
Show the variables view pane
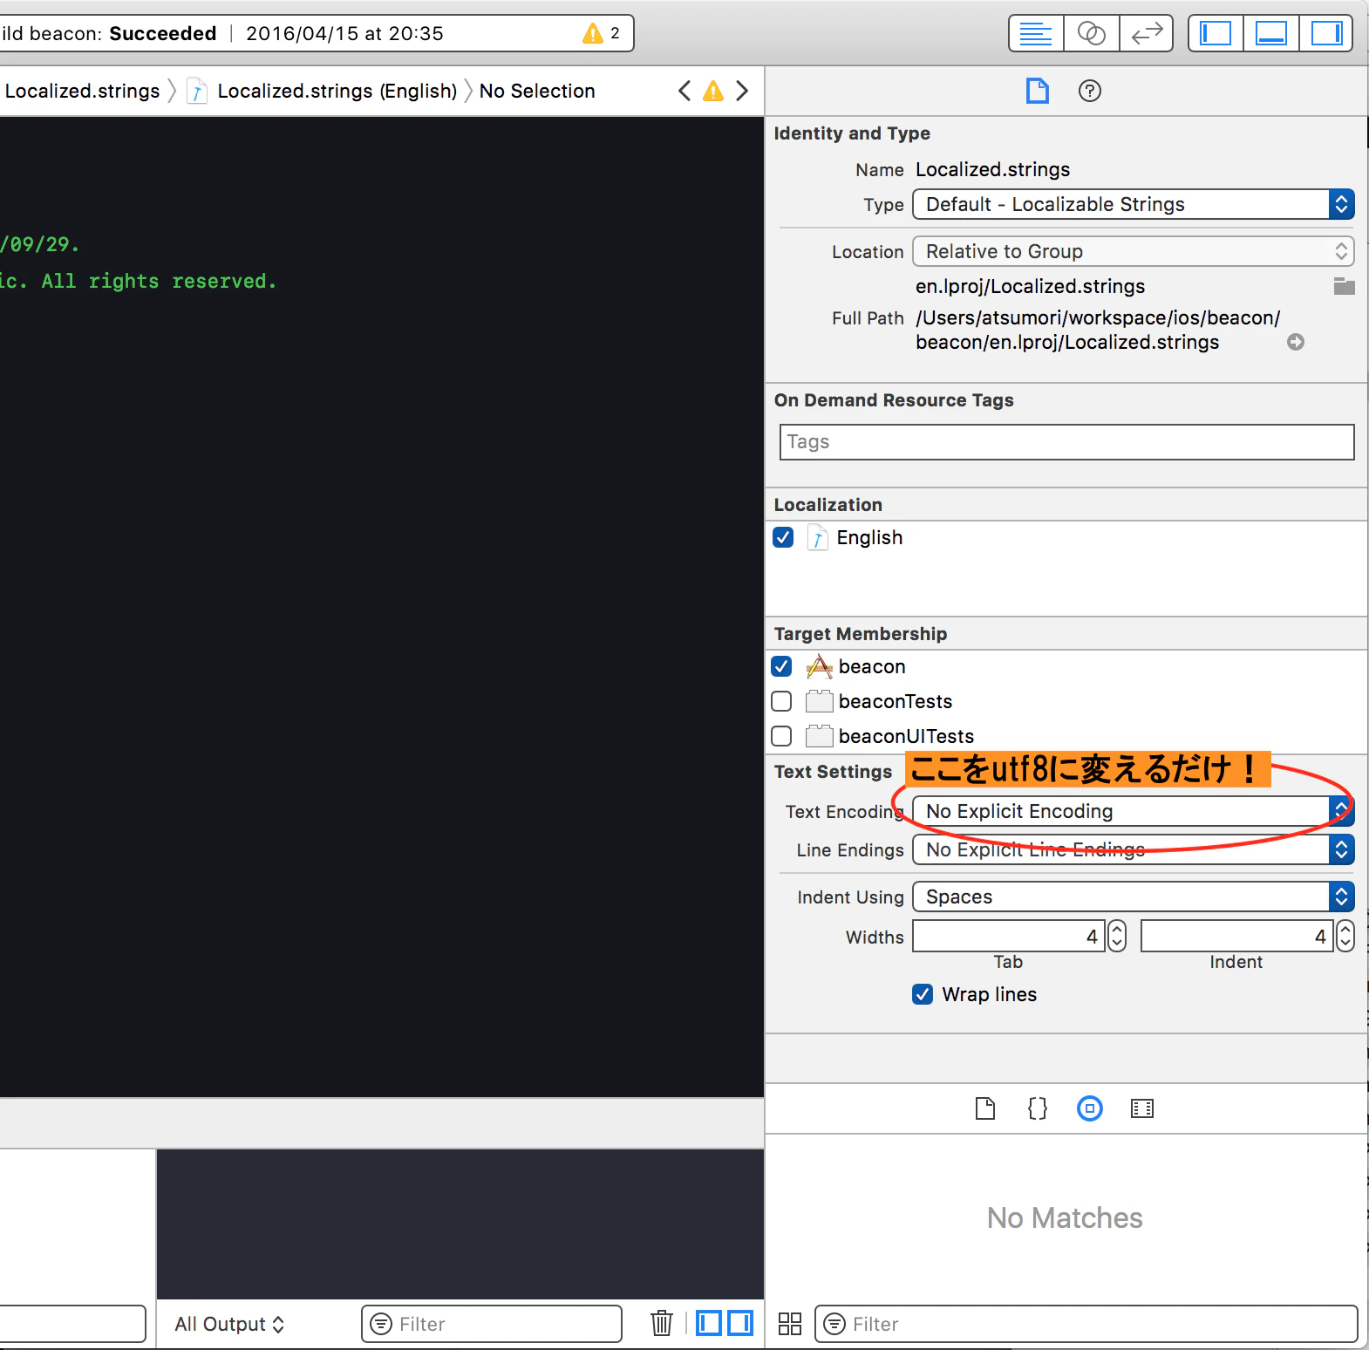click(709, 1323)
